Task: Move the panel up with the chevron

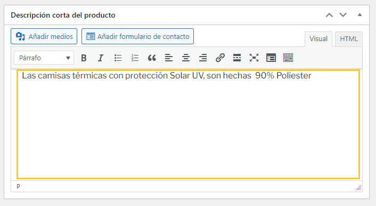Action: pyautogui.click(x=329, y=15)
